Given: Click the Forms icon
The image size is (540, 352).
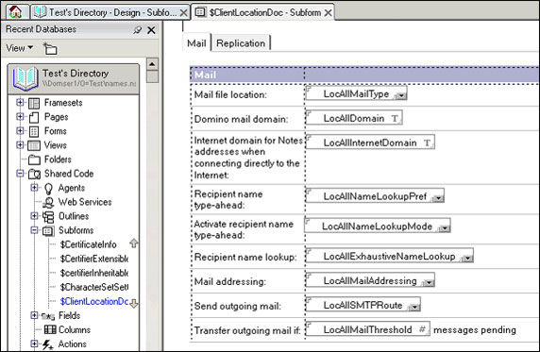Looking at the screenshot, I should coord(34,131).
